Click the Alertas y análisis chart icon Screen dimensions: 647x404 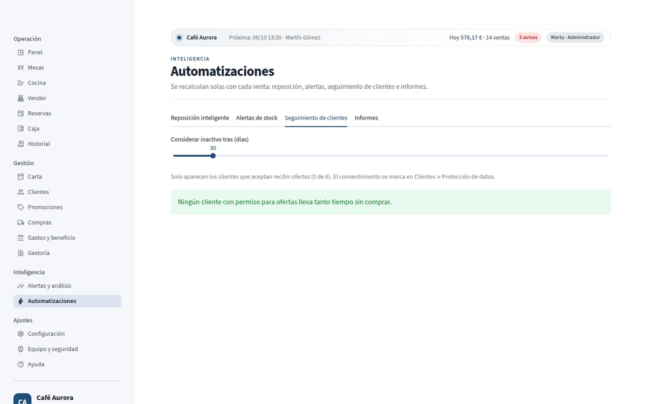[x=20, y=286]
